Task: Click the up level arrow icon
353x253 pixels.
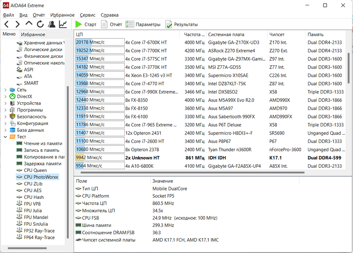Action: click(29, 24)
